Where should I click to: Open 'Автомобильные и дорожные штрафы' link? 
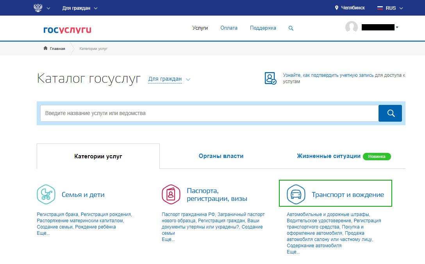[328, 214]
